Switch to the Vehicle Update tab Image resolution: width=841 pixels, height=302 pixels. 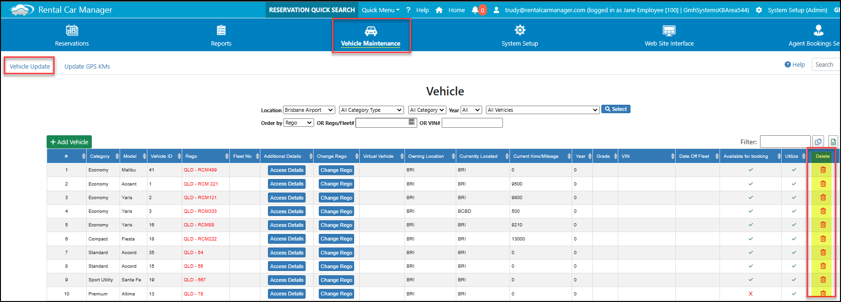pos(30,66)
